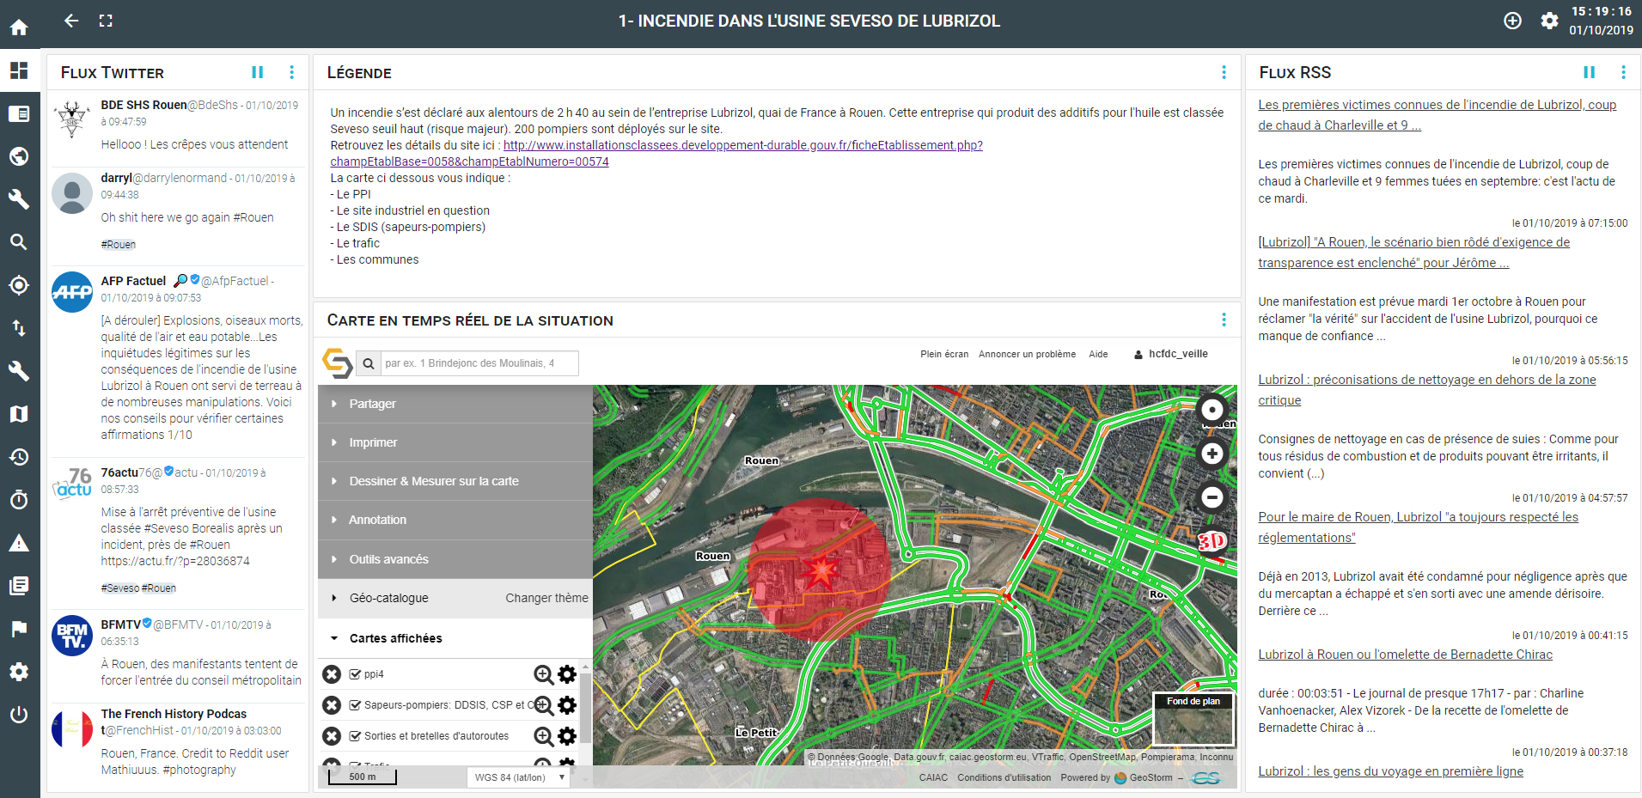
Task: Zoom out on the map
Action: pyautogui.click(x=1212, y=497)
